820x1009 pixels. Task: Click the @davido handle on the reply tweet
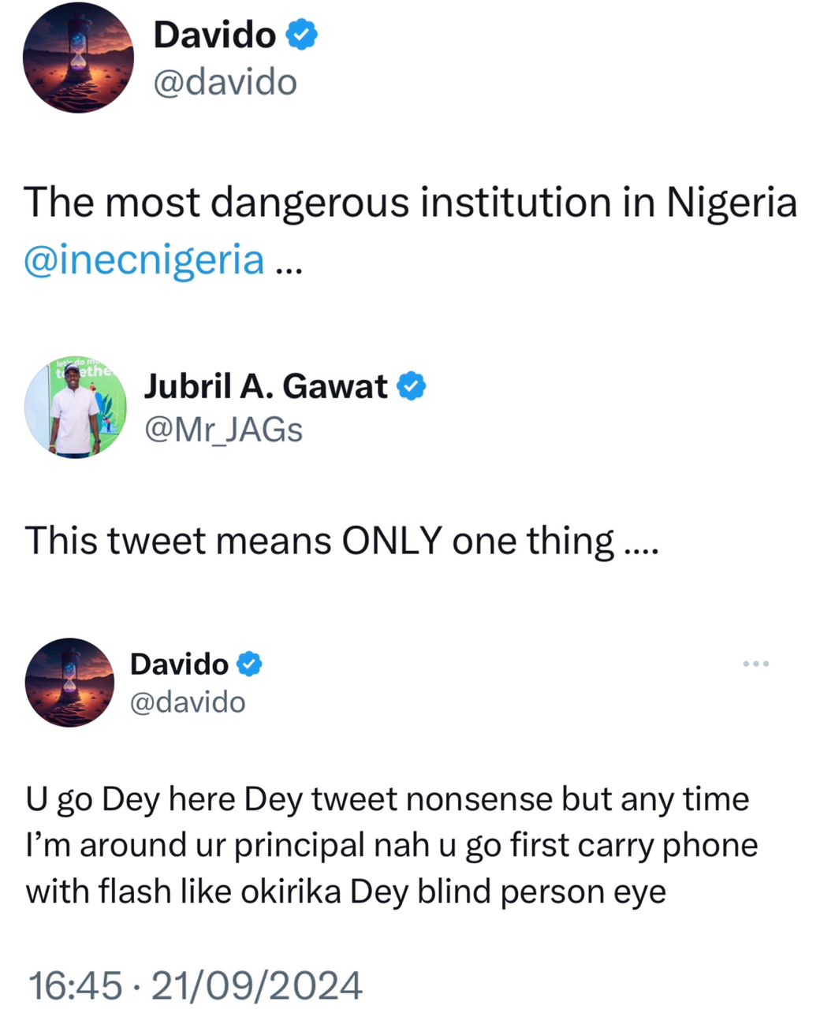187,702
